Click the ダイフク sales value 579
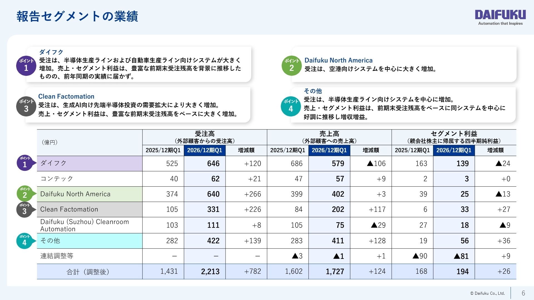Screen dimensions: 534x300 [338, 163]
